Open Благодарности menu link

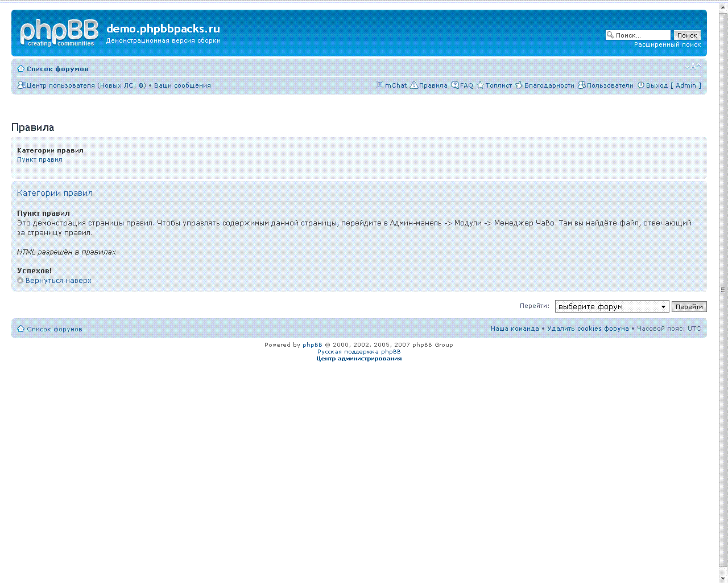coord(549,85)
